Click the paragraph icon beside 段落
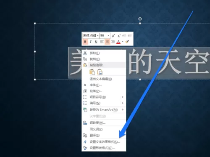Viewport: 210px width, 157px height. pyautogui.click(x=85, y=91)
